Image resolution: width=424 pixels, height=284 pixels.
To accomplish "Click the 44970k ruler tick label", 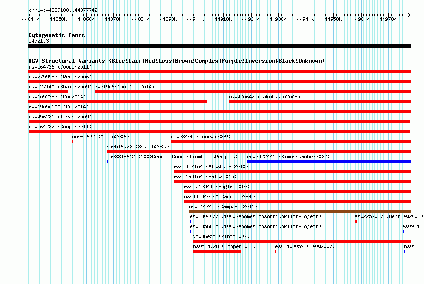I will (x=388, y=19).
